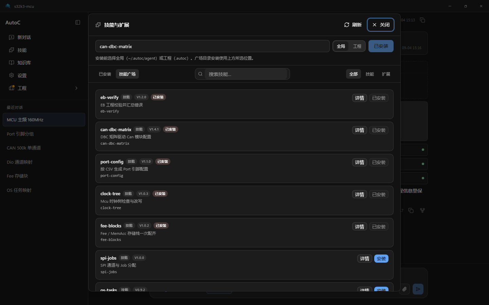Viewport: 489px width, 305px height.
Task: Open 详情 for can-dbc-matrix
Action: pos(360,130)
